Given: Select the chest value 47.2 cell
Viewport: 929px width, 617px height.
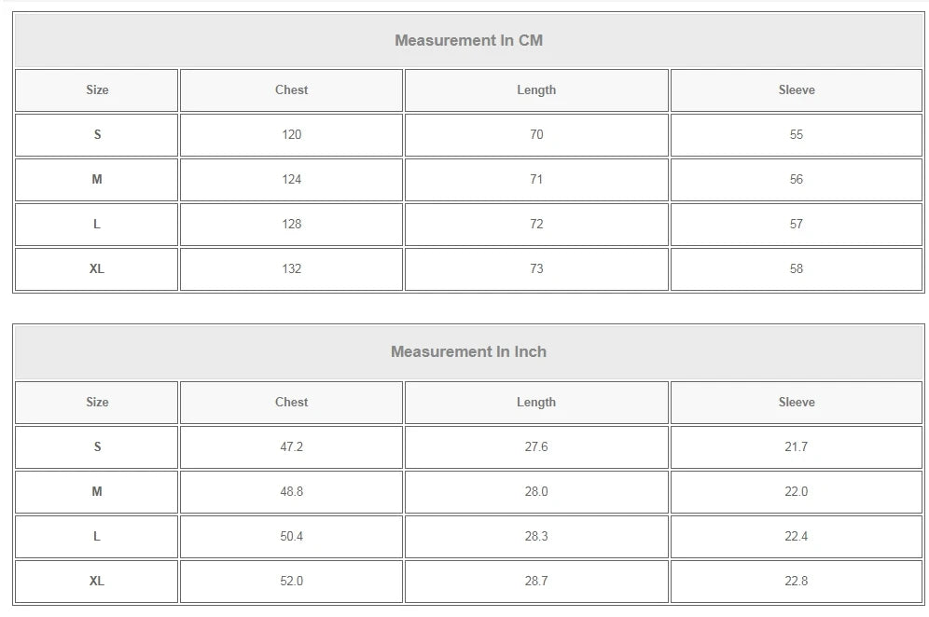Looking at the screenshot, I should point(291,447).
